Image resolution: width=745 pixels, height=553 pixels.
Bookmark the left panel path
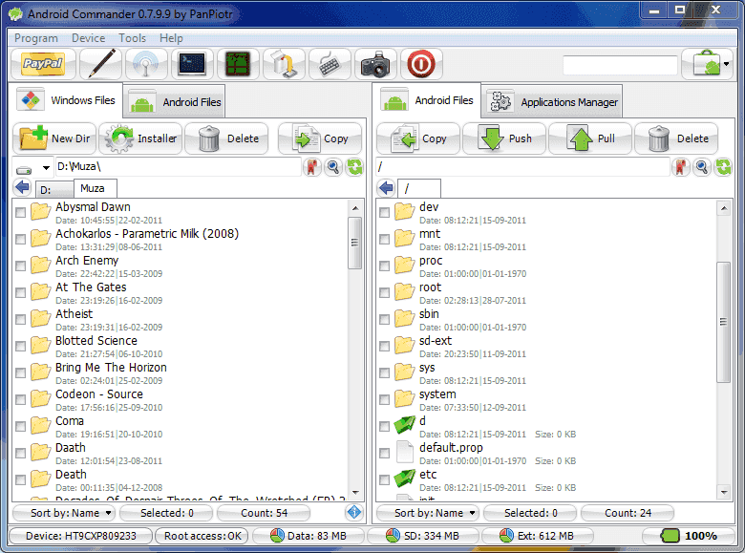[x=311, y=167]
